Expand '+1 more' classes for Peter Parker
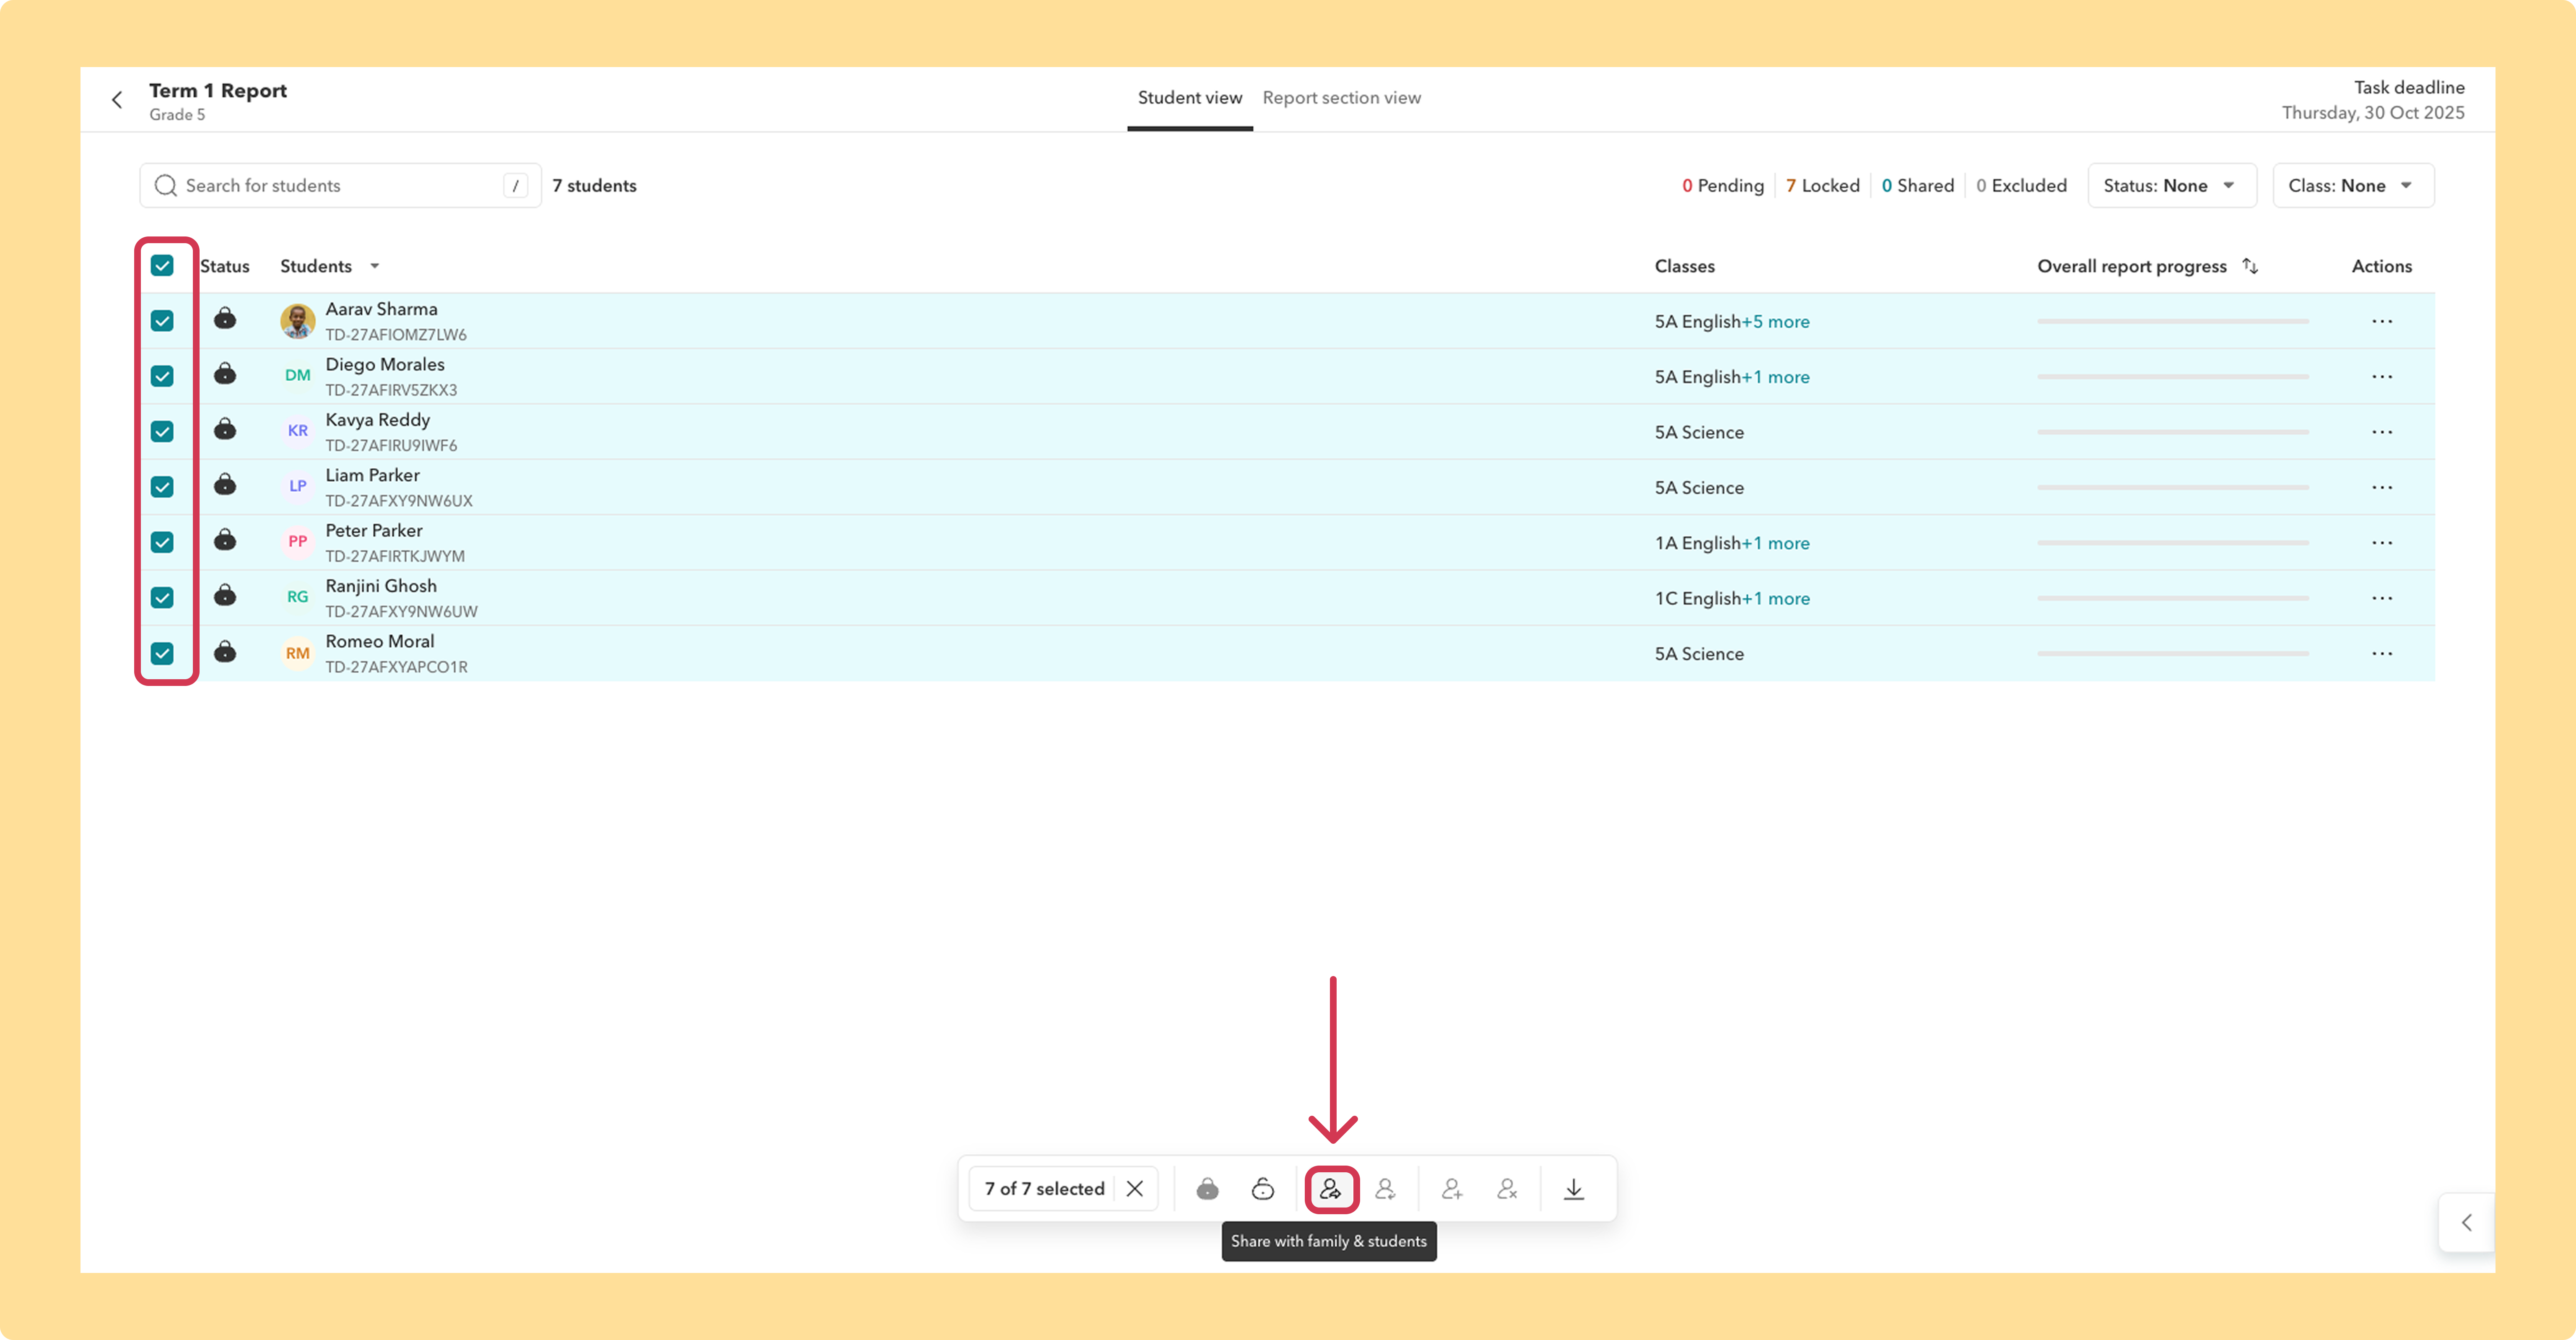The image size is (2576, 1340). pyautogui.click(x=1776, y=543)
